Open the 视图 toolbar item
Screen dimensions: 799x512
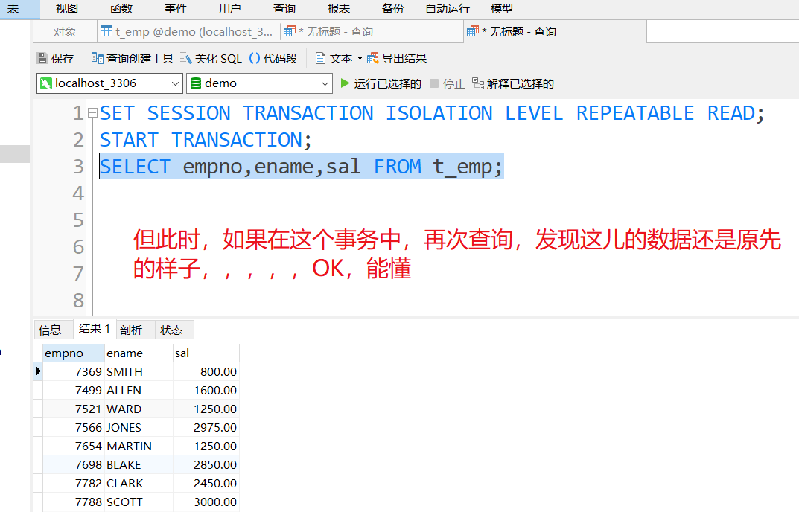(x=67, y=9)
